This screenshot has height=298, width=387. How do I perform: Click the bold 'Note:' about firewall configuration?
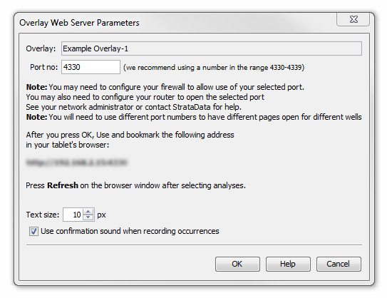[36, 87]
